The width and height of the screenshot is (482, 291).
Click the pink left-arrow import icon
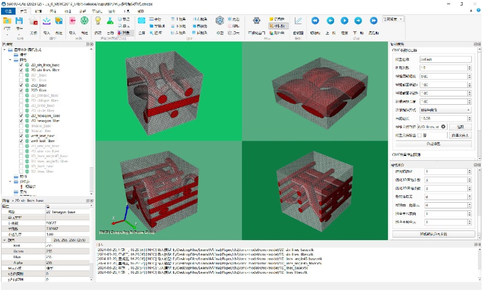pos(72,21)
